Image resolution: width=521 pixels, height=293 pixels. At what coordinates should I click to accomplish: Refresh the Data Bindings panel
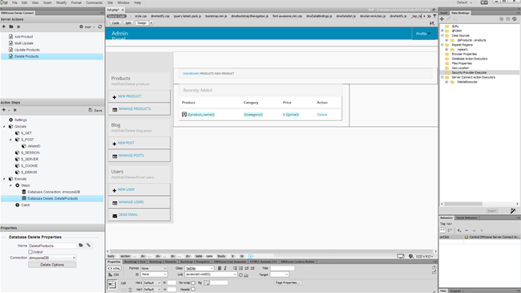pyautogui.click(x=515, y=19)
